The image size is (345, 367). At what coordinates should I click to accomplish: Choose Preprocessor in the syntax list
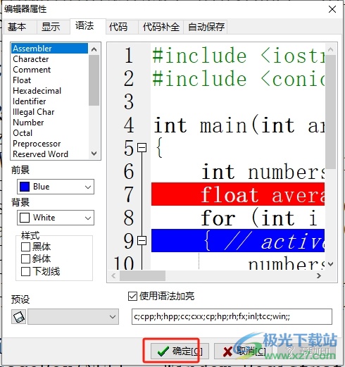pos(49,144)
